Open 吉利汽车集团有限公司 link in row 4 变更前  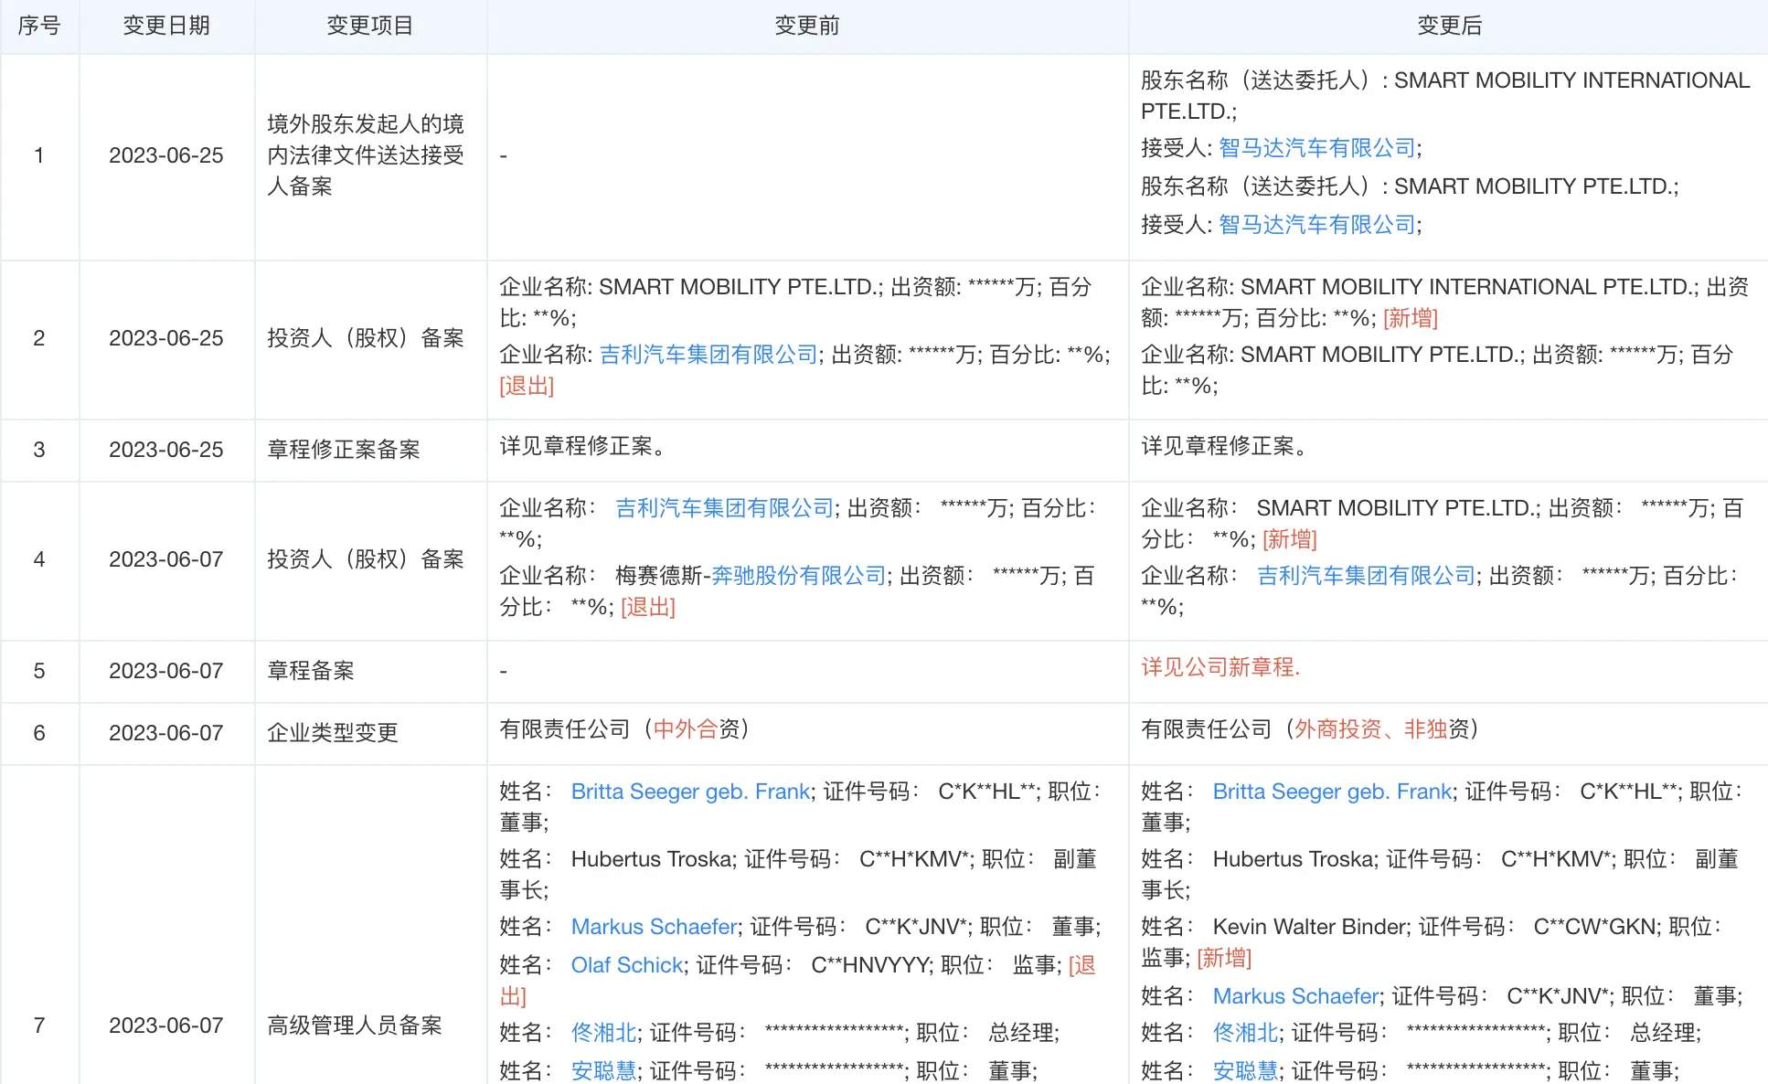(725, 508)
